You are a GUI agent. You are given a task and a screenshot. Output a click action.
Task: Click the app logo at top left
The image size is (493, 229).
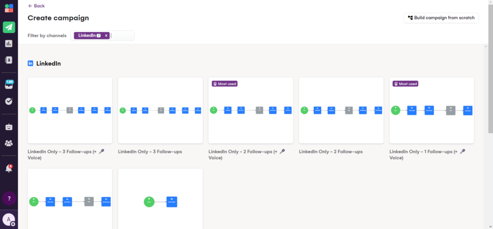pyautogui.click(x=9, y=9)
